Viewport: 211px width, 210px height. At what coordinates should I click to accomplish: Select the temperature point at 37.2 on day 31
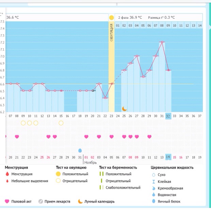tap(162, 42)
